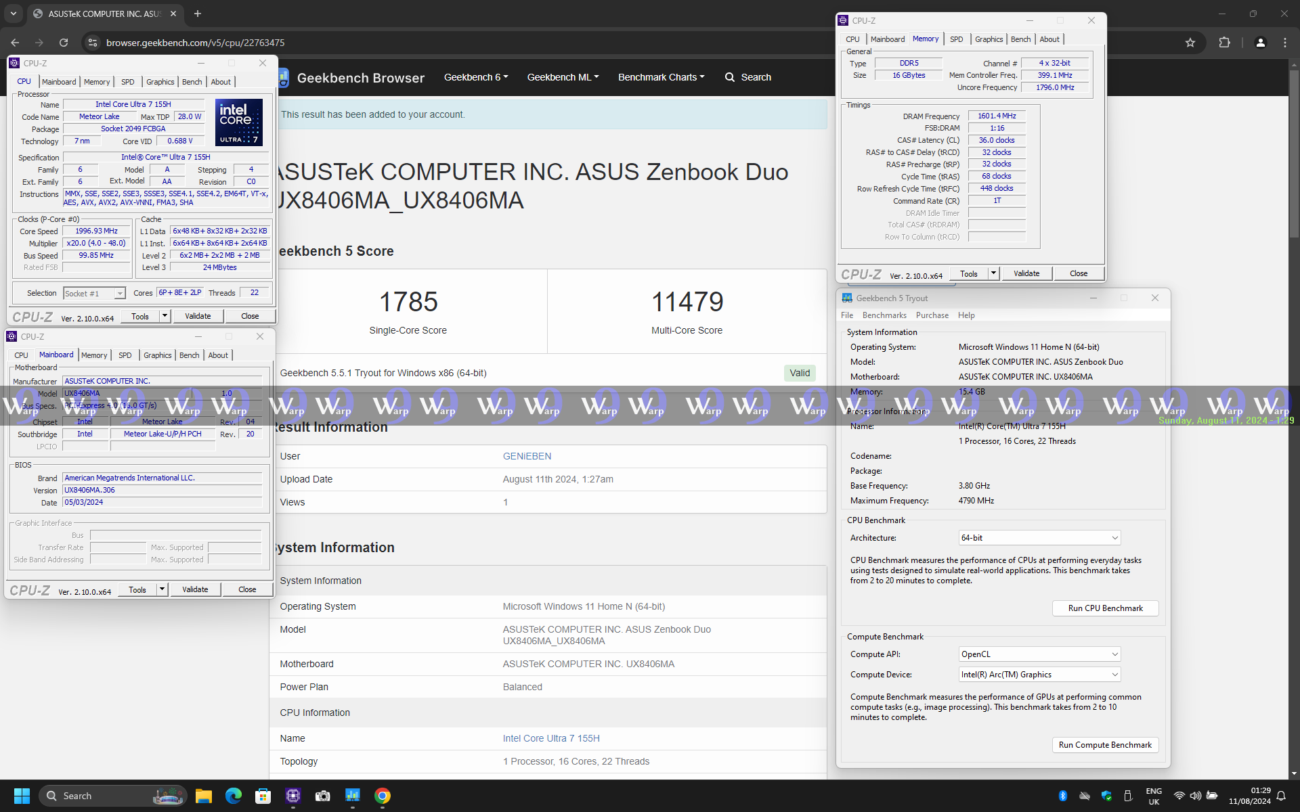Open the Chrome profile avatar icon
Image resolution: width=1300 pixels, height=812 pixels.
pos(1260,43)
